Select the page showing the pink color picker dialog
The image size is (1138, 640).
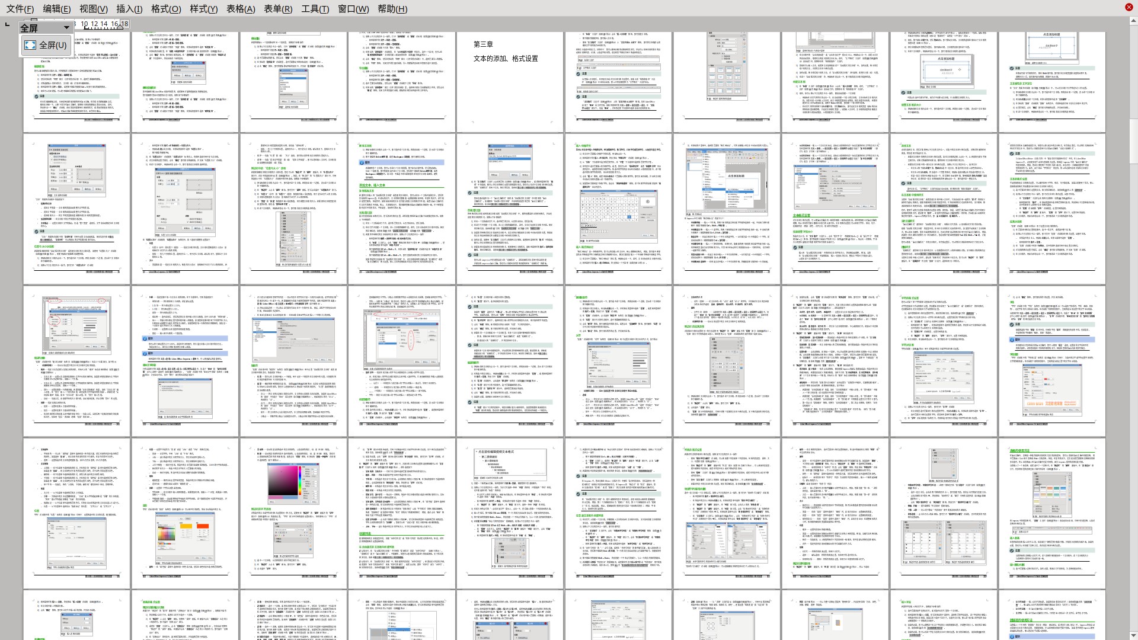tap(293, 513)
